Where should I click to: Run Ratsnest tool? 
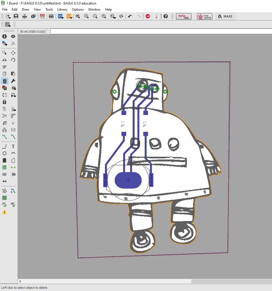pyautogui.click(x=4, y=191)
